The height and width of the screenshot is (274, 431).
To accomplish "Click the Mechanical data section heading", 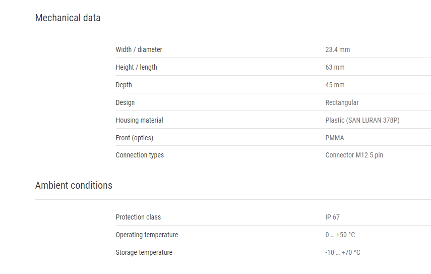I will tap(68, 18).
